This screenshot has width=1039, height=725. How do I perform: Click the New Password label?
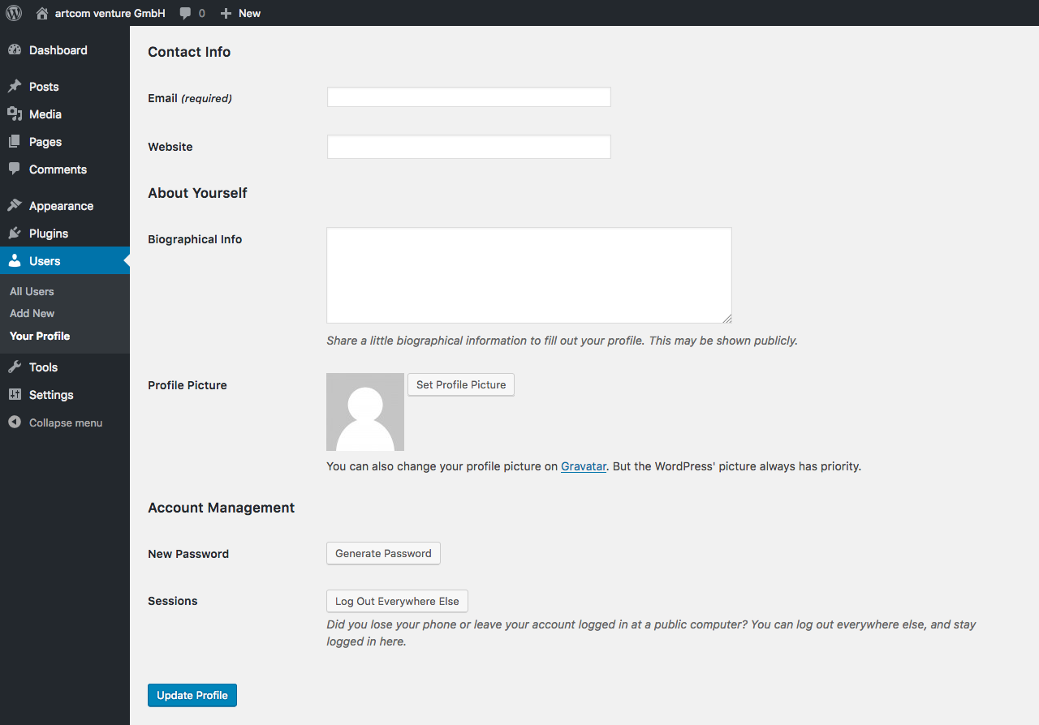[188, 554]
